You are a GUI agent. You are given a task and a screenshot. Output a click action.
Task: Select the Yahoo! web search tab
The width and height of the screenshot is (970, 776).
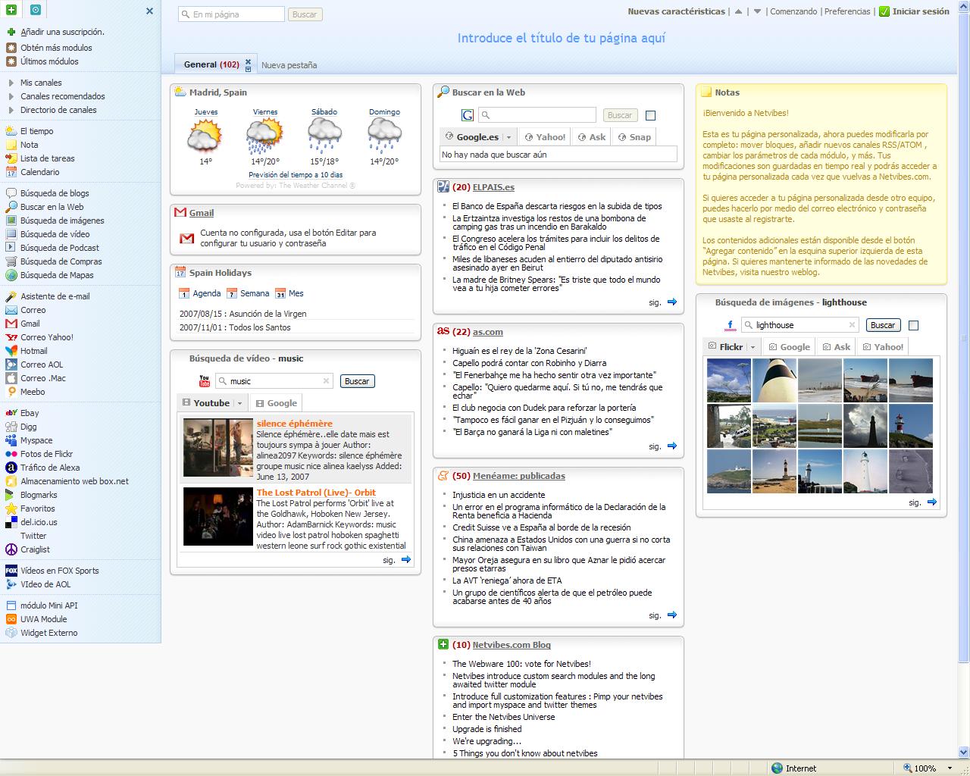click(545, 137)
